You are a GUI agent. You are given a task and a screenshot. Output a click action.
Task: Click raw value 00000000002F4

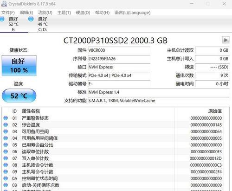[206, 171]
